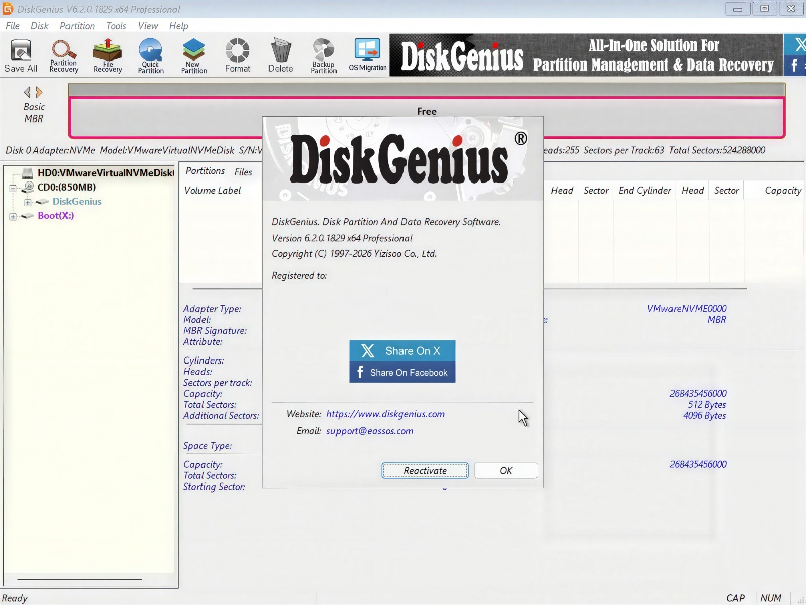Click the support@eassos.com email link
The height and width of the screenshot is (605, 806).
click(x=370, y=431)
